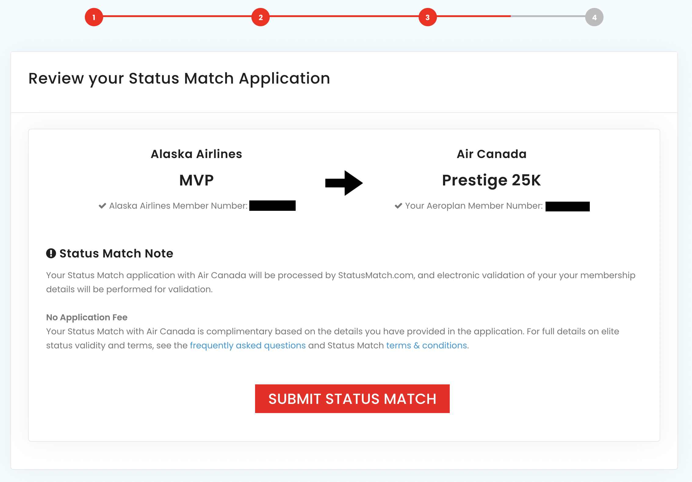Screen dimensions: 692x482
Task: Click the black right-pointing arrow icon
Action: coord(344,183)
